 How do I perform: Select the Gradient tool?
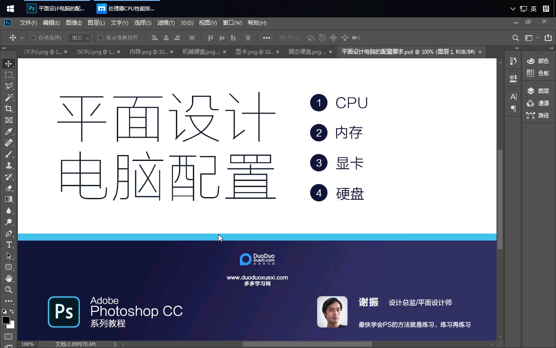pos(9,199)
